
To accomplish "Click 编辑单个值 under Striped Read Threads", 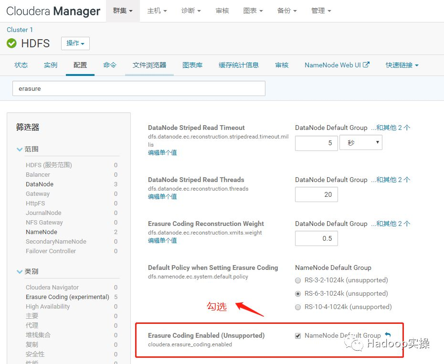I will 162,196.
